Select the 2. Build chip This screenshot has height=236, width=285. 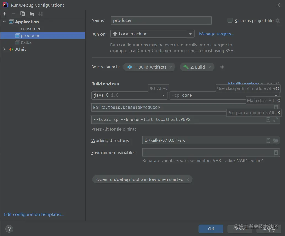[197, 67]
